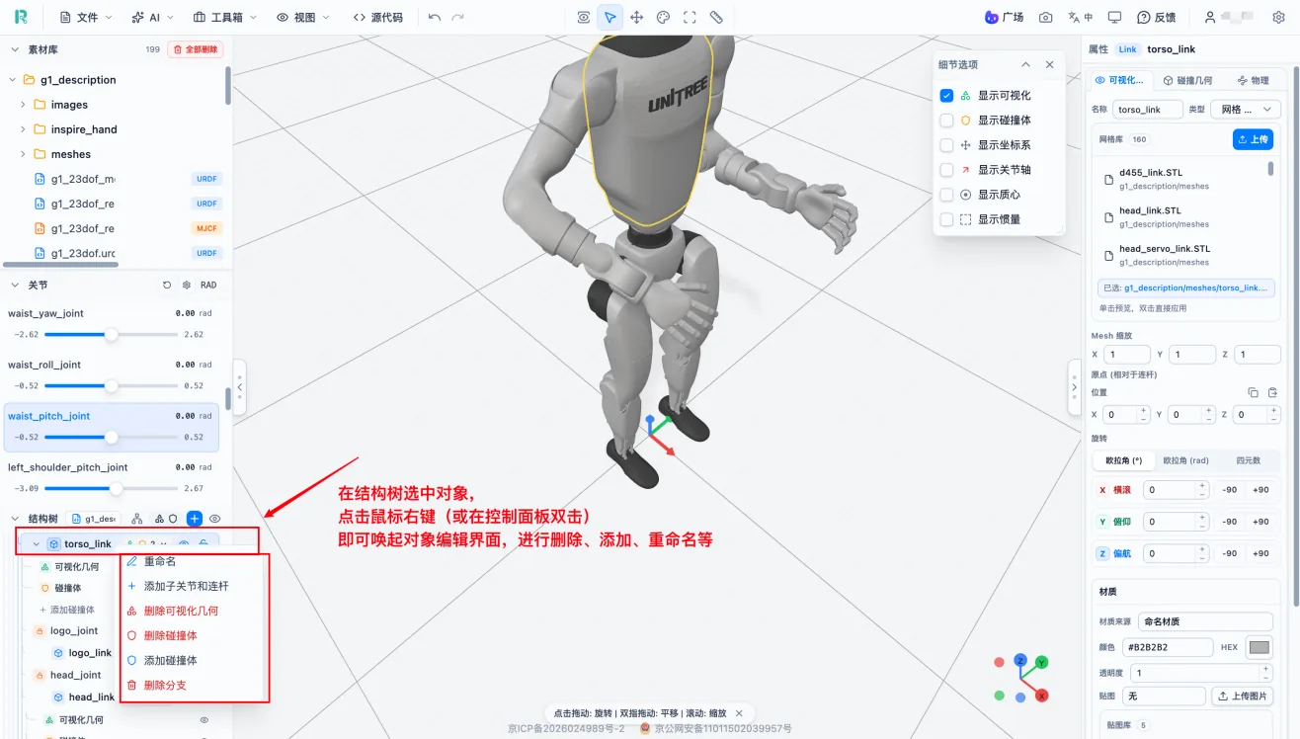Expand the meshes folder
The image size is (1300, 739).
click(x=23, y=154)
